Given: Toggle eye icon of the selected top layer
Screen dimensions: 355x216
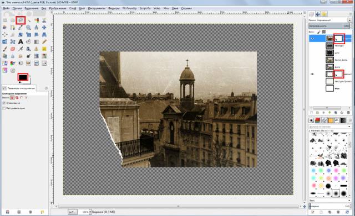Looking at the screenshot, I should click(x=313, y=39).
